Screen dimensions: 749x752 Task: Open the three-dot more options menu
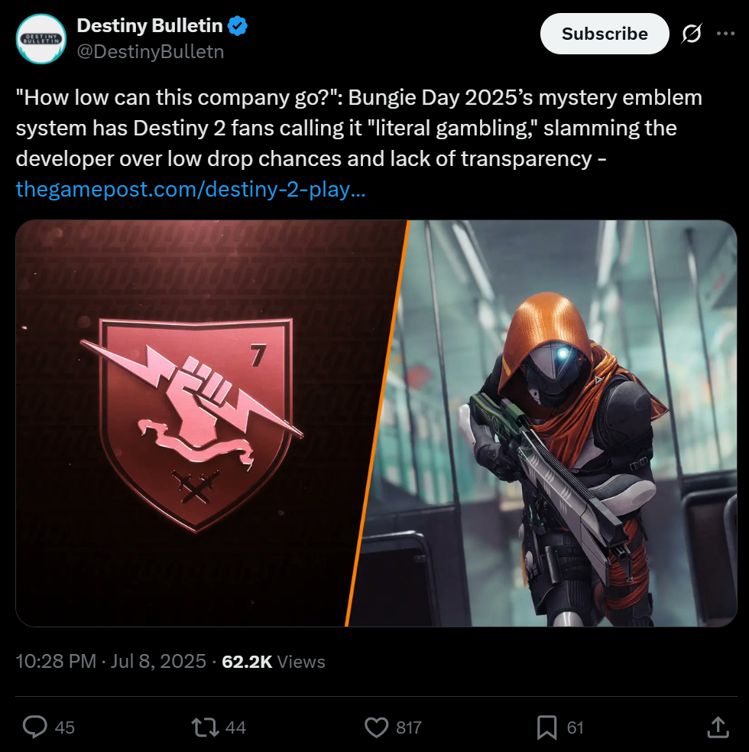coord(725,34)
